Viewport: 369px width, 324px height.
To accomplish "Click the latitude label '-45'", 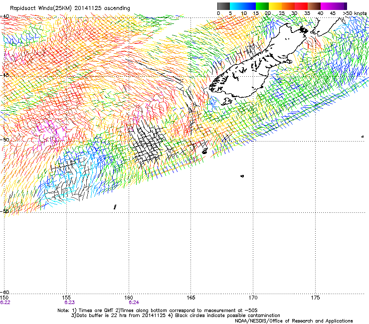I will [4, 76].
